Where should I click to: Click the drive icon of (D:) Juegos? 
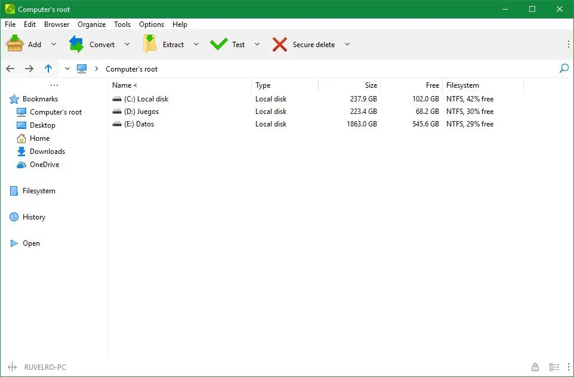pyautogui.click(x=117, y=112)
